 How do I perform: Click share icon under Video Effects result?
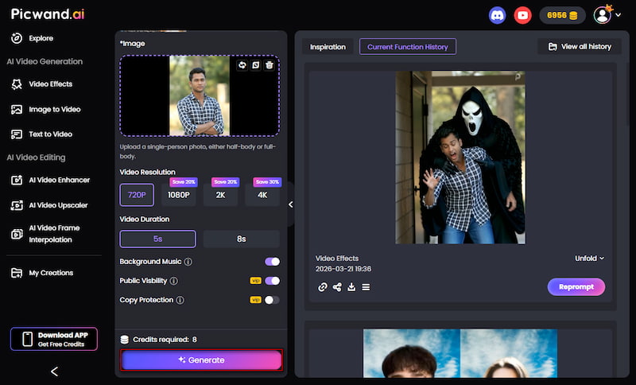click(337, 287)
